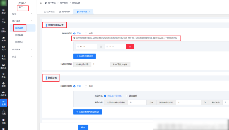
Task: Open 权限 permissions lock icon
Action: [x=3, y=121]
